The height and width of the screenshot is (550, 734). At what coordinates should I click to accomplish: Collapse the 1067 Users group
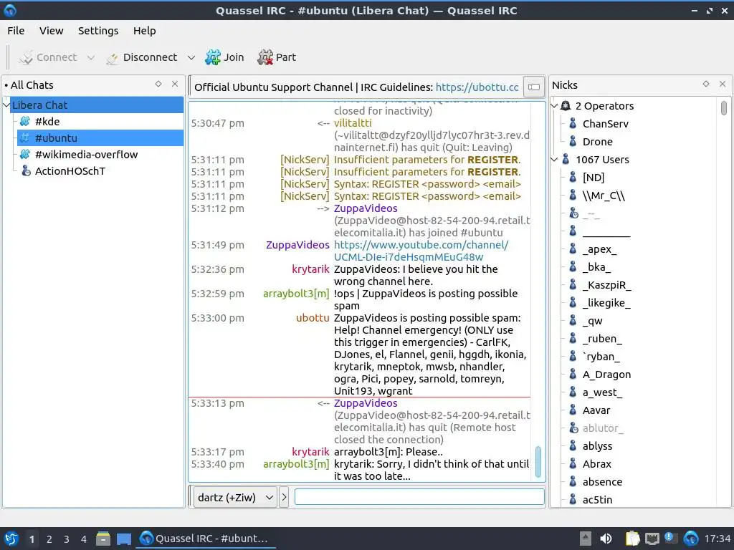(x=555, y=160)
